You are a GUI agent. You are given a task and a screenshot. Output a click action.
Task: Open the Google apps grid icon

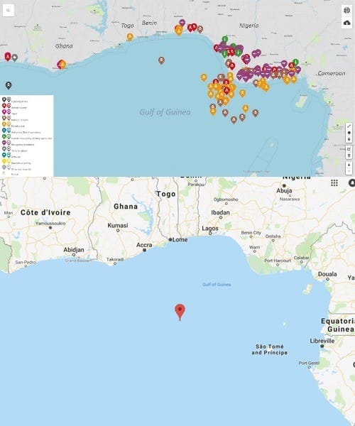click(334, 183)
